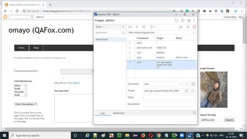
Task: Go back in Chrome
Action: click(5, 11)
